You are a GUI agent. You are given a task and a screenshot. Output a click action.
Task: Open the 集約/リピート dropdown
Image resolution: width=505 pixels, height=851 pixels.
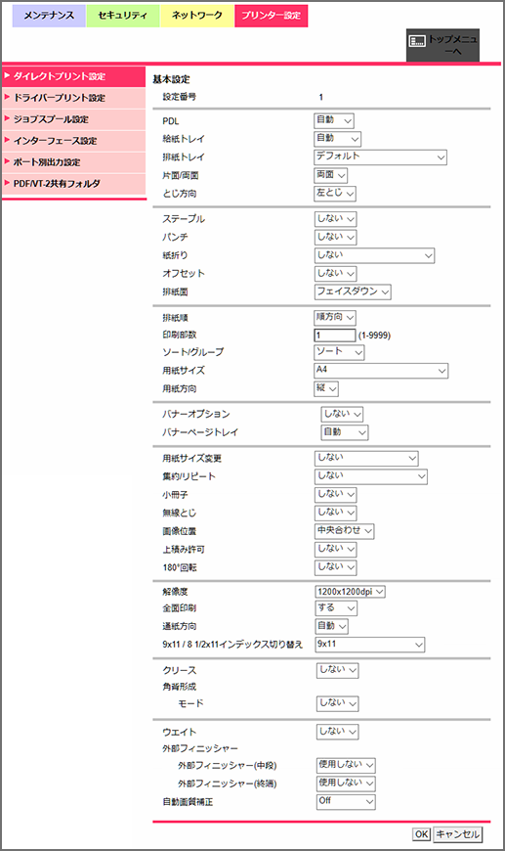coord(370,476)
